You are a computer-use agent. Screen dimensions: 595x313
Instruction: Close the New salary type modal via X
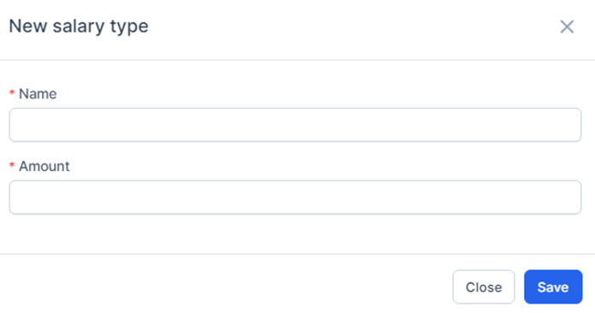point(567,27)
